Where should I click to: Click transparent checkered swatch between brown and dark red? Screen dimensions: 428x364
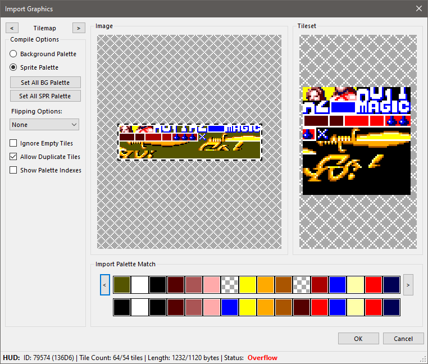click(x=302, y=285)
